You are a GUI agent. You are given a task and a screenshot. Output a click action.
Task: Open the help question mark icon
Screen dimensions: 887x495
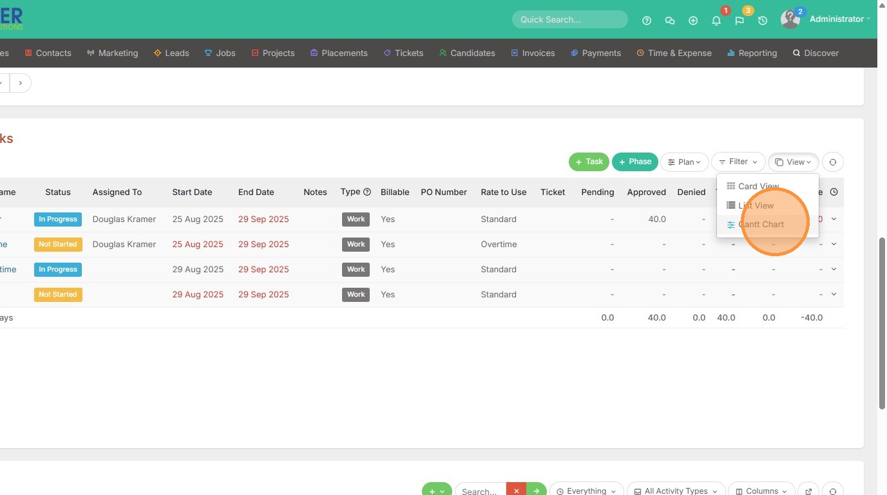(x=647, y=21)
